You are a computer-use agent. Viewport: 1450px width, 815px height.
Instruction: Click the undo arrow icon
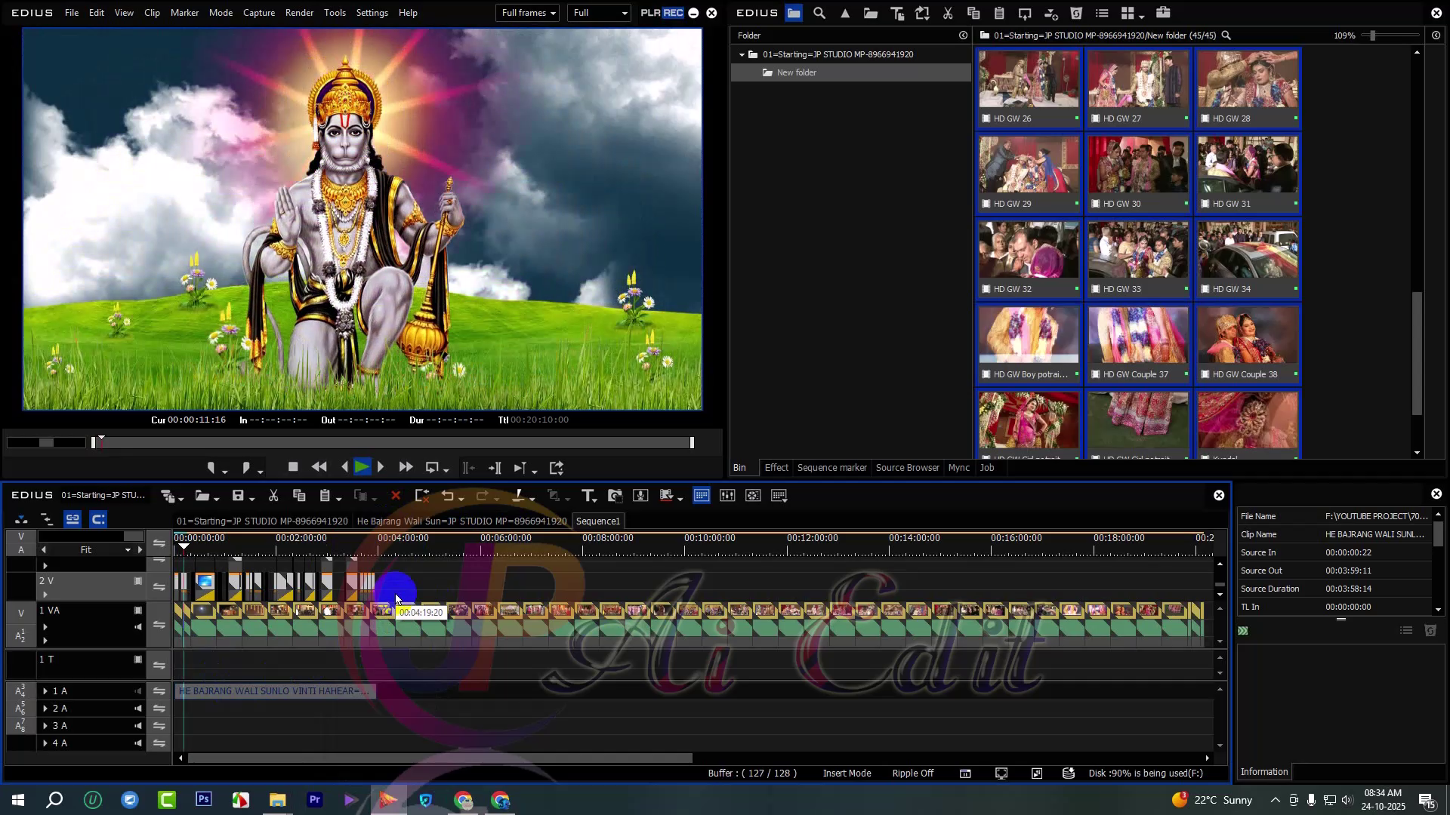[448, 496]
